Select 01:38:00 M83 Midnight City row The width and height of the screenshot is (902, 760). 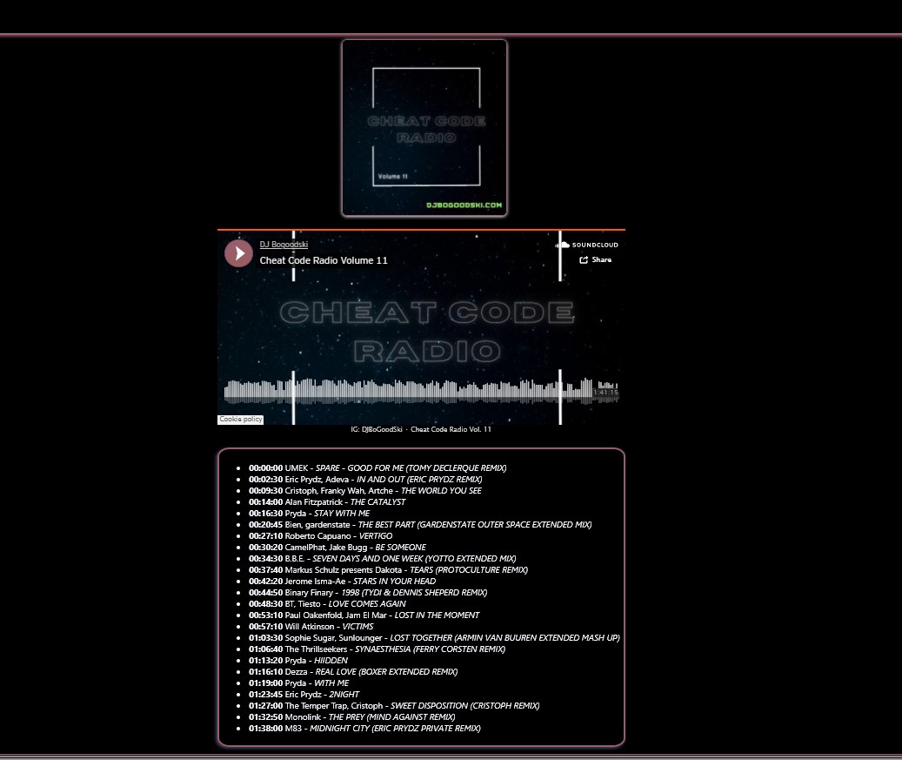pyautogui.click(x=364, y=729)
